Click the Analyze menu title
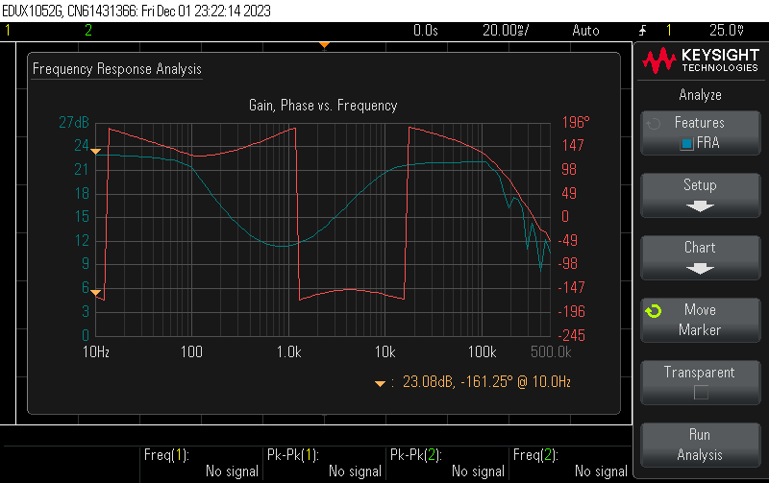The height and width of the screenshot is (483, 769). pos(701,94)
